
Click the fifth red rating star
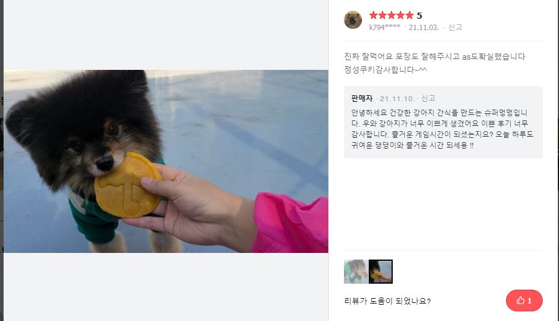409,15
